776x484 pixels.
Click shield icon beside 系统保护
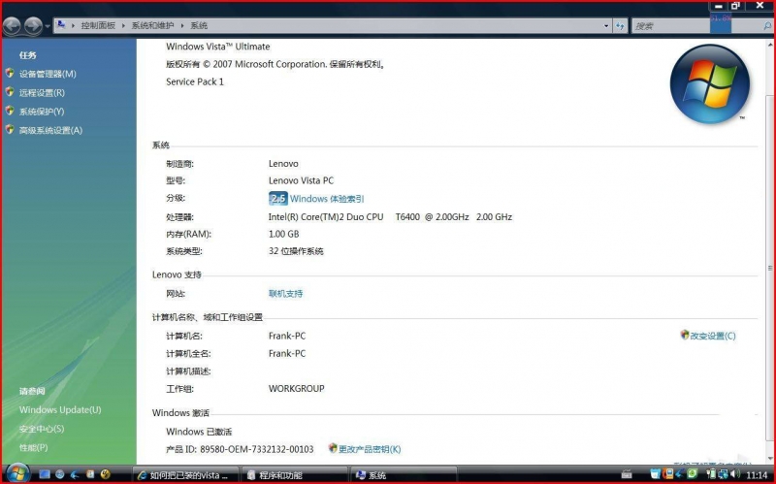pos(10,111)
